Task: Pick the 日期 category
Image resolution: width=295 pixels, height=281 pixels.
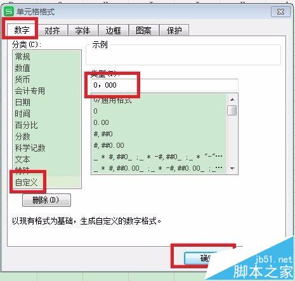Action: tap(47, 102)
